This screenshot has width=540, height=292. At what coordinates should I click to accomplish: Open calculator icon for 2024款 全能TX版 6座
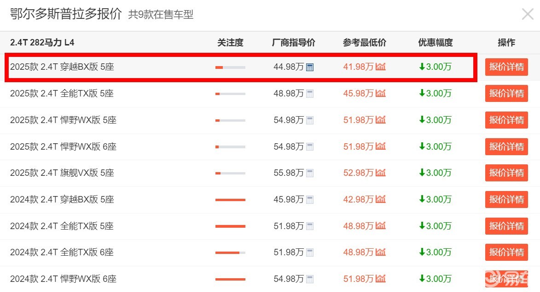pyautogui.click(x=310, y=253)
